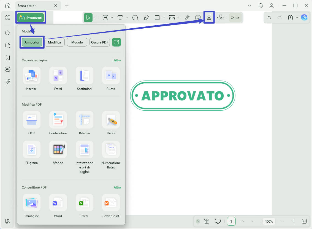
Task: Open Altro link for Convertitore PDF
Action: [x=117, y=187]
